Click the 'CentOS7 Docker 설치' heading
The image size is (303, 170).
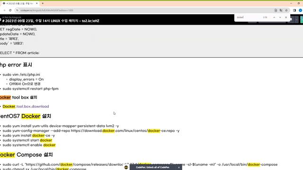[26, 116]
